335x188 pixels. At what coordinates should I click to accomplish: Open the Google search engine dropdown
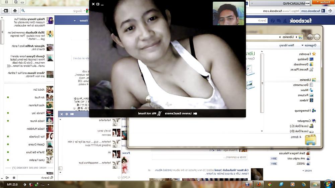pyautogui.click(x=84, y=11)
